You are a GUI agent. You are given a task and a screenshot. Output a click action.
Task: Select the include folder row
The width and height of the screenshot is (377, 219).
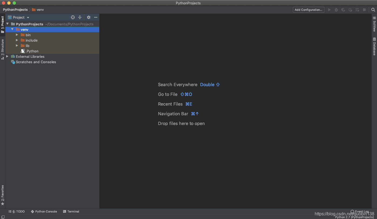coord(52,40)
